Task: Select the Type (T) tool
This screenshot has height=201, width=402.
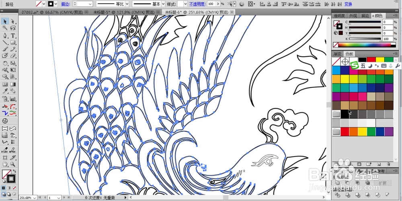Action: pos(13,36)
